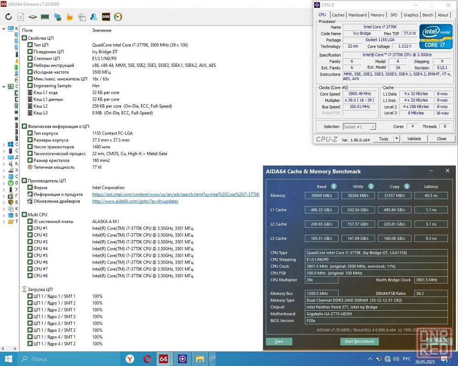Click the Refresh icon in AIDA64 toolbar

pos(8,16)
